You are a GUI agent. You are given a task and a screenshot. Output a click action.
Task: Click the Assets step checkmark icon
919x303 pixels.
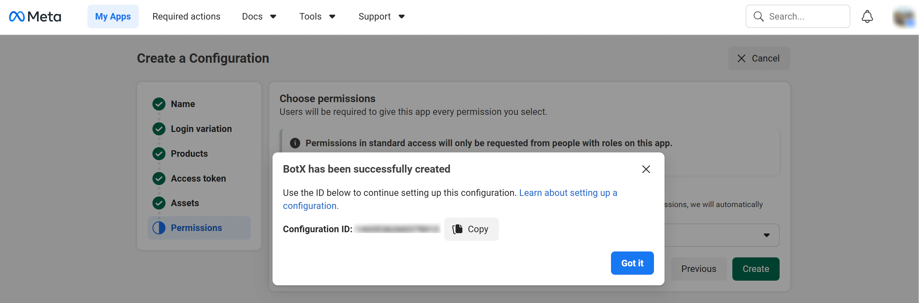coord(159,203)
